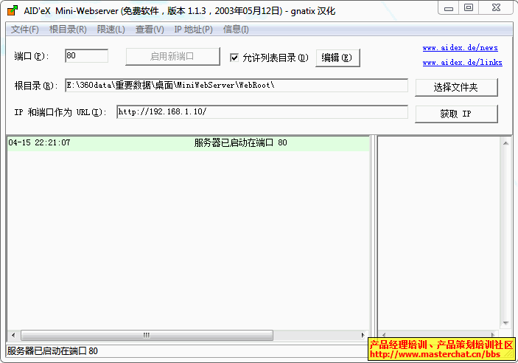The image size is (518, 363).
Task: Click right arrow of log horizontal scrollbar
Action: [x=363, y=335]
